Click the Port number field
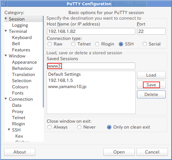Screen dimensions: 172x160 151,31
